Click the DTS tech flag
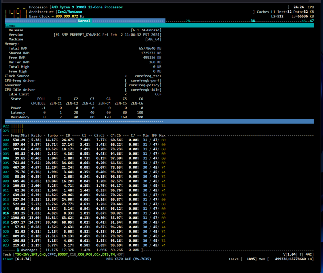Viewport: 323px width, 273px height. coord(105,255)
